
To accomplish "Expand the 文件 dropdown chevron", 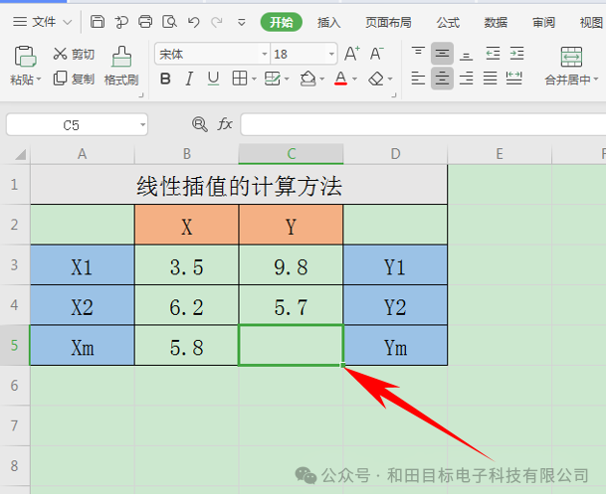I will point(68,22).
